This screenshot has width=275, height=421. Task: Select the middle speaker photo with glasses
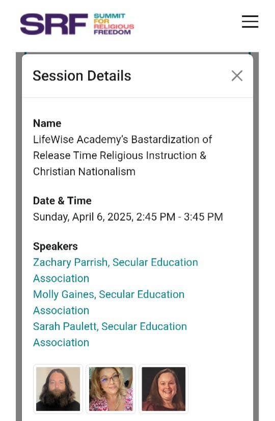coord(111,389)
